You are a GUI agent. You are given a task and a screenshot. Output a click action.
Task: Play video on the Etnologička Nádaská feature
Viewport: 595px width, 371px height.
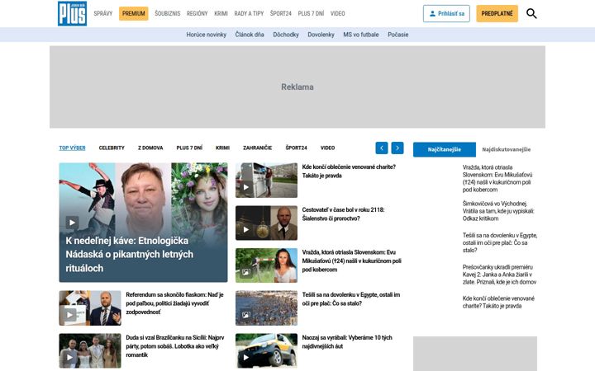(72, 223)
